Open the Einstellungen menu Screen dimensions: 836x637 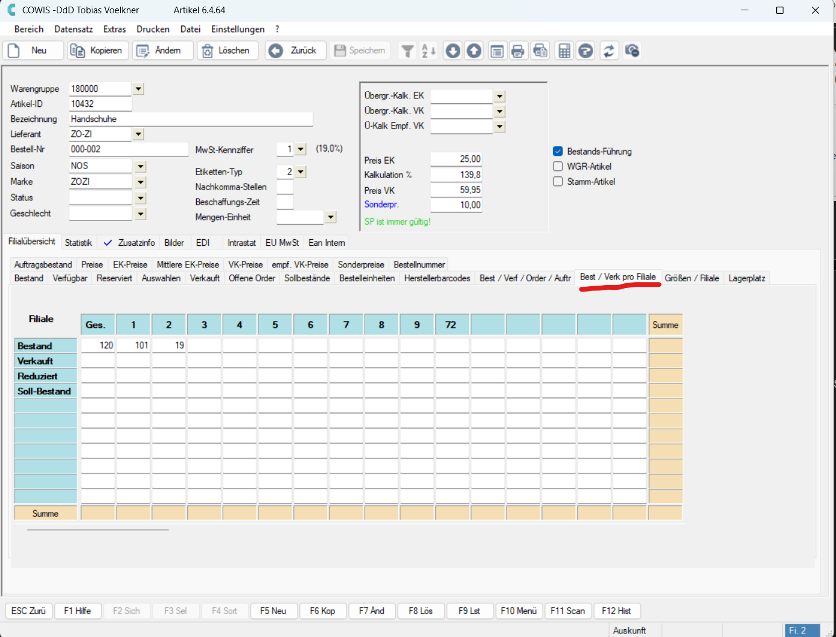click(x=238, y=29)
